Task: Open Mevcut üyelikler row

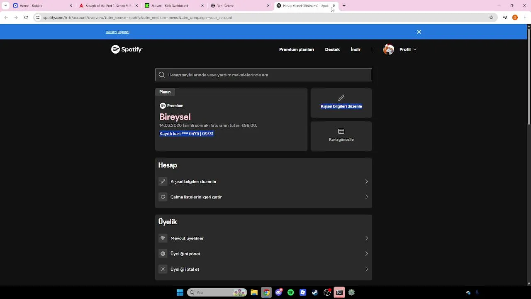Action: (263, 238)
